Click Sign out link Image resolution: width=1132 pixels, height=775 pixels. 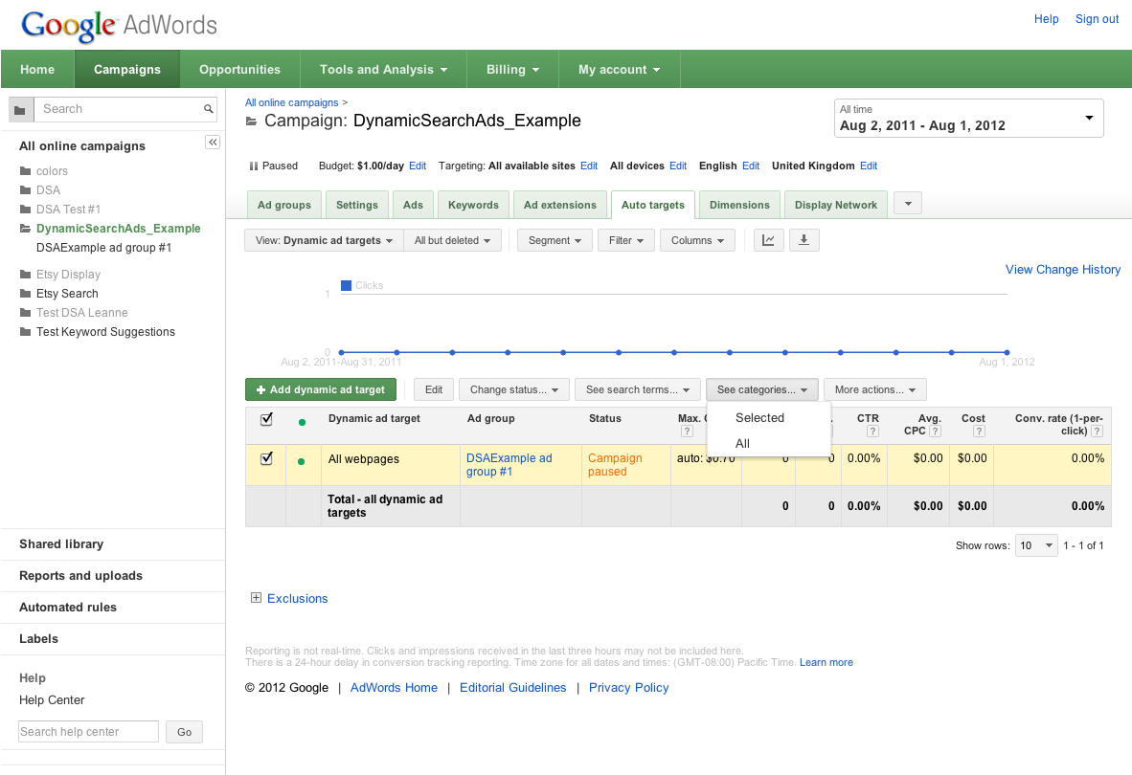point(1097,19)
